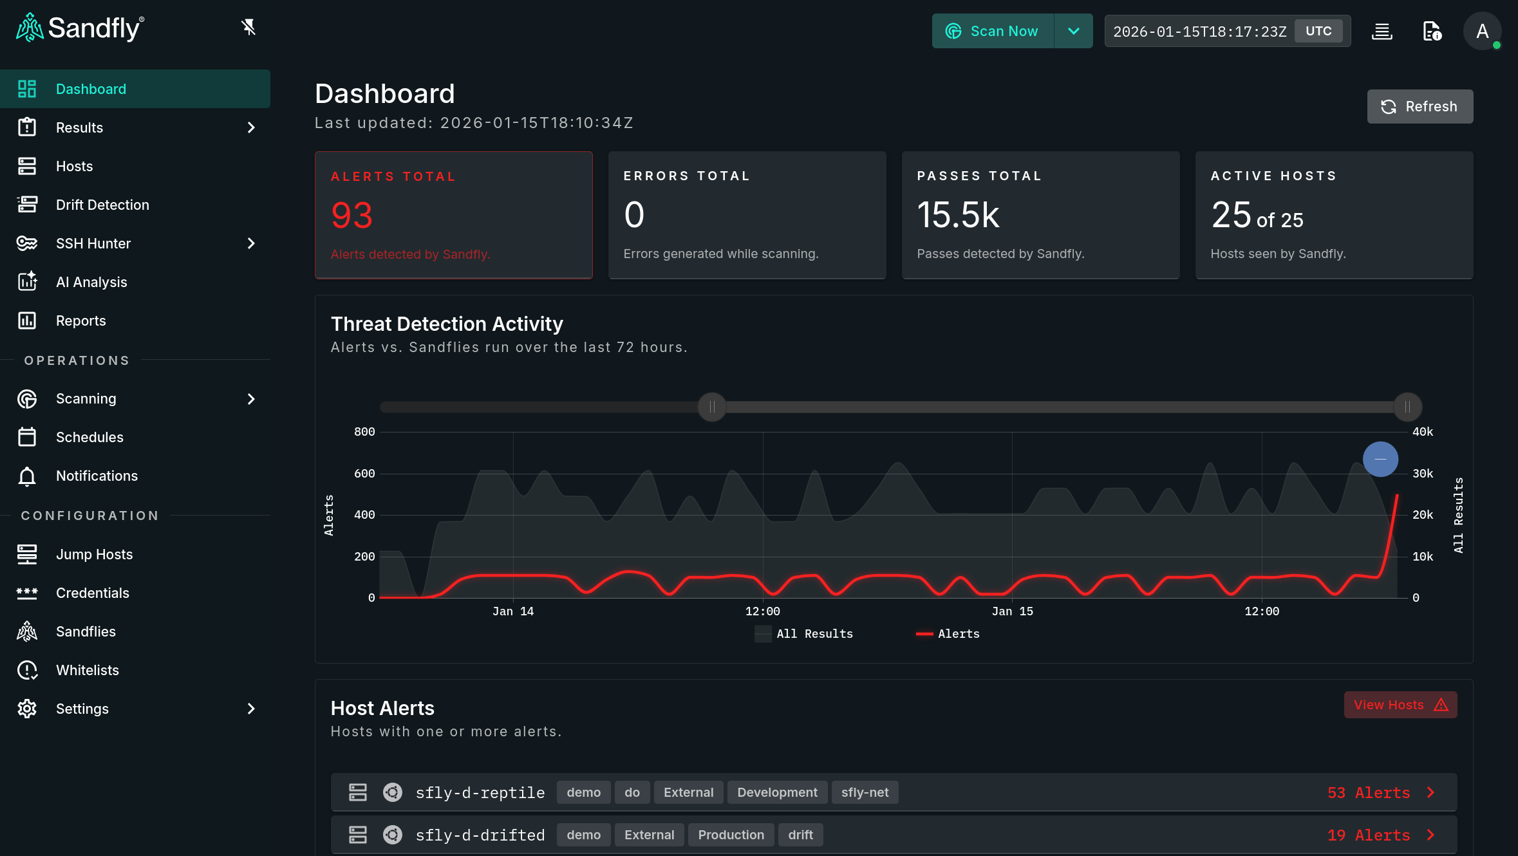This screenshot has width=1518, height=856.
Task: Open AI Analysis from the sidebar
Action: (x=91, y=282)
